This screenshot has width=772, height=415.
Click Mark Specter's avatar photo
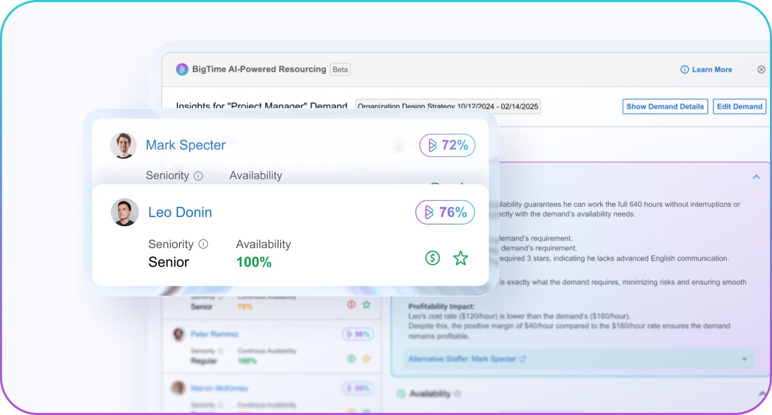(123, 145)
